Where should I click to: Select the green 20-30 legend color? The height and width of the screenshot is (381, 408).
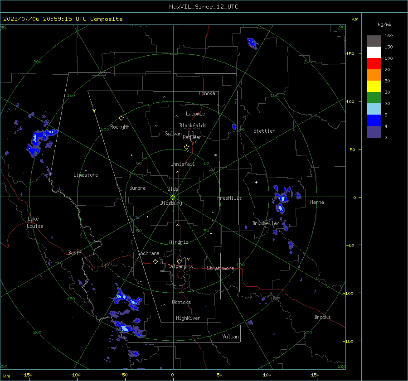[x=374, y=98]
